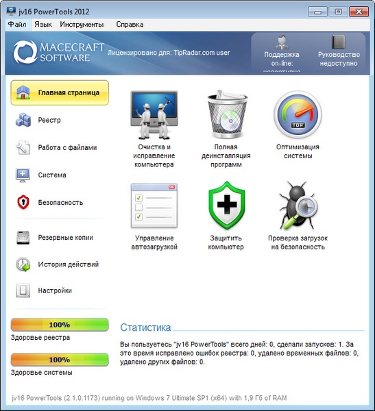The image size is (375, 411).
Task: Click the Macecraft Software logo
Action: coord(59,52)
